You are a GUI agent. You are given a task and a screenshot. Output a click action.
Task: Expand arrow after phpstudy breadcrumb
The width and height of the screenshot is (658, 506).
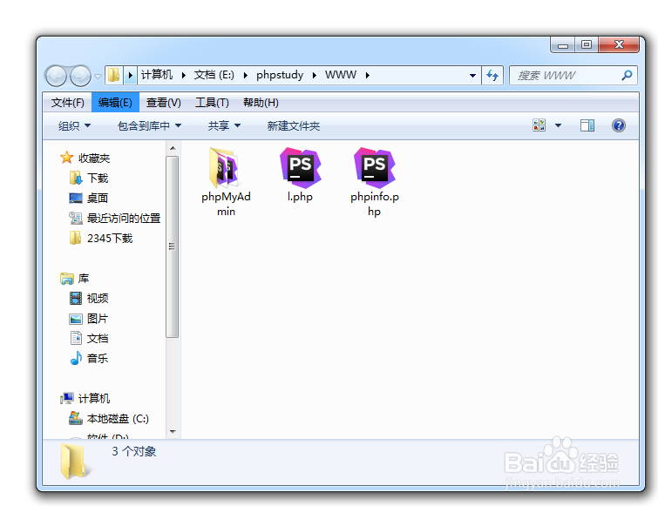[314, 76]
